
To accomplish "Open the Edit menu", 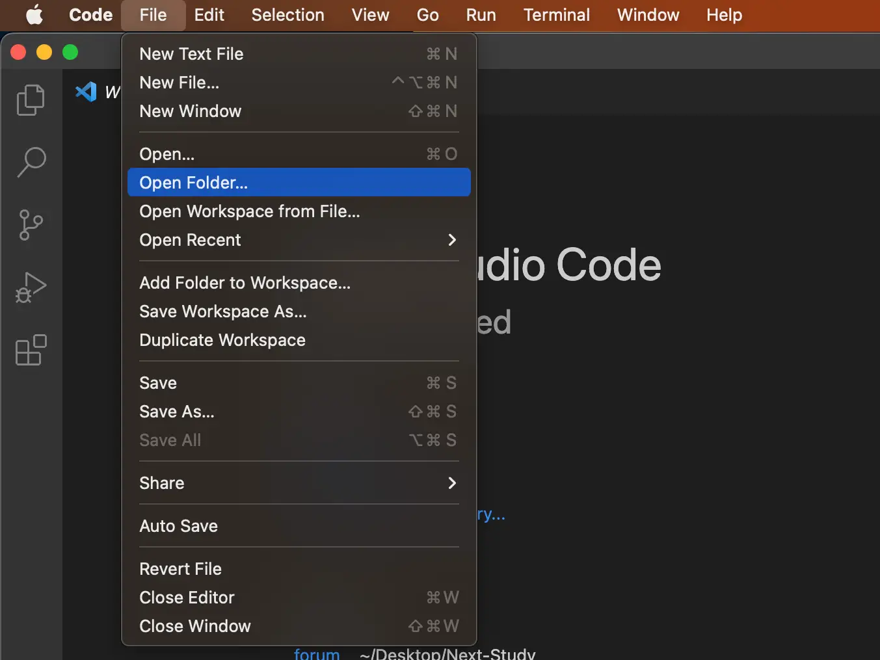I will coord(209,15).
